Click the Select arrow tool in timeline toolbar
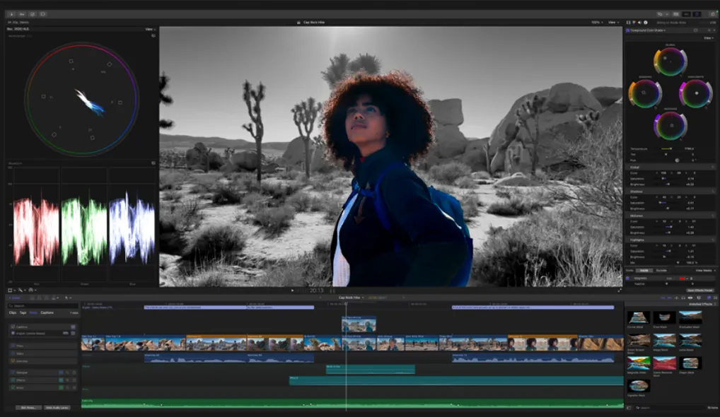The width and height of the screenshot is (720, 417). (x=66, y=298)
